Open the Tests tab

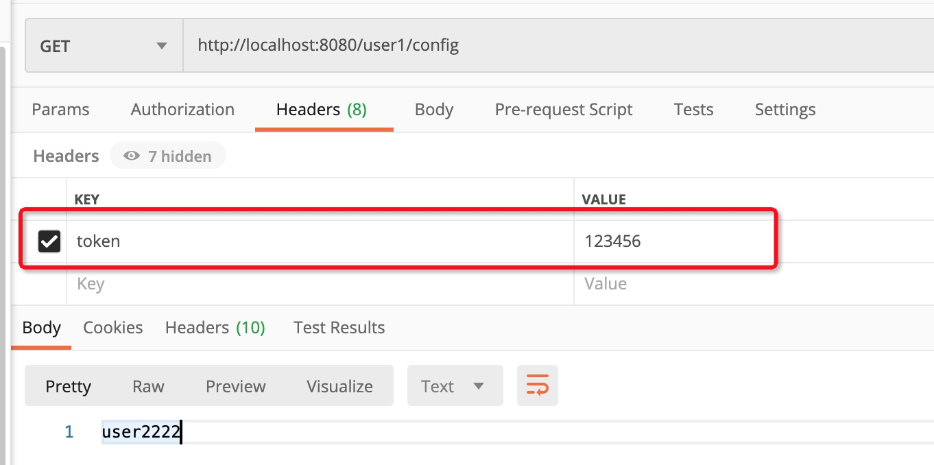coord(693,110)
